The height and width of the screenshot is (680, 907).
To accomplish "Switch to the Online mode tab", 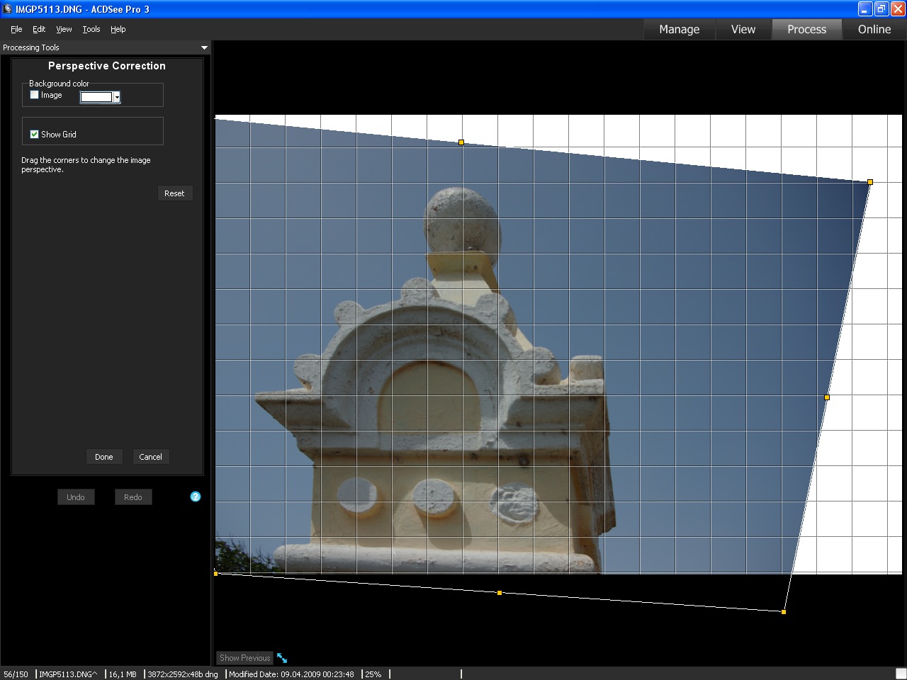I will (874, 29).
